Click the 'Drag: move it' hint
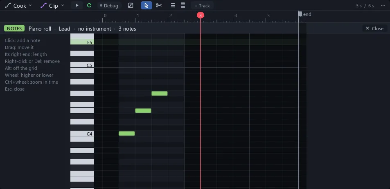 click(x=19, y=47)
